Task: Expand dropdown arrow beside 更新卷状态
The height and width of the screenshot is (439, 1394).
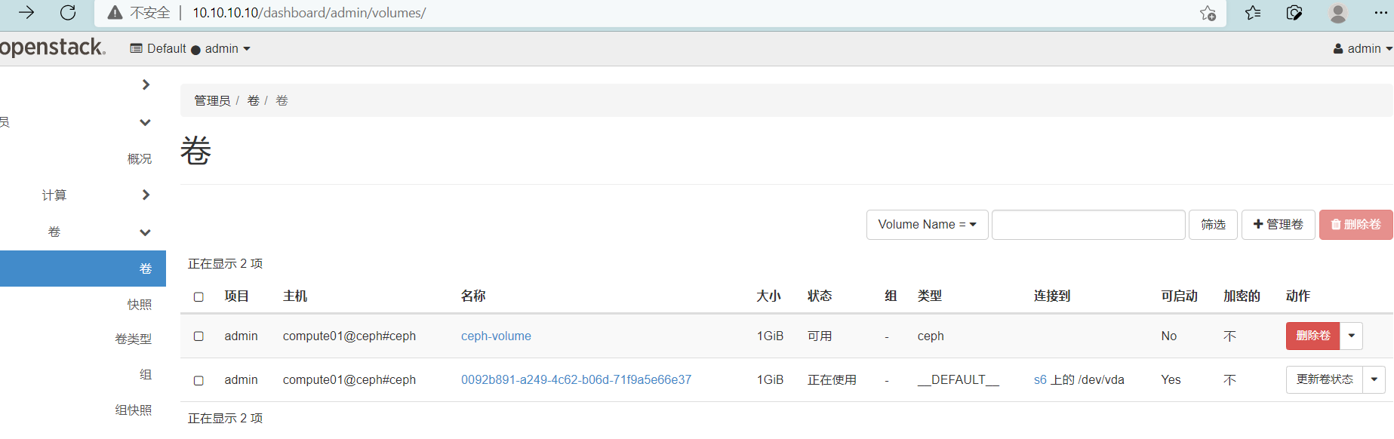Action: click(x=1374, y=379)
